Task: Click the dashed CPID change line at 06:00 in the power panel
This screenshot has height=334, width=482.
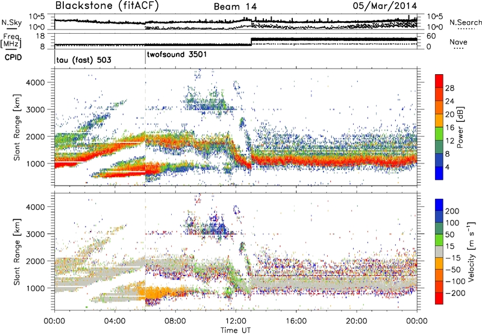Action: pyautogui.click(x=145, y=127)
